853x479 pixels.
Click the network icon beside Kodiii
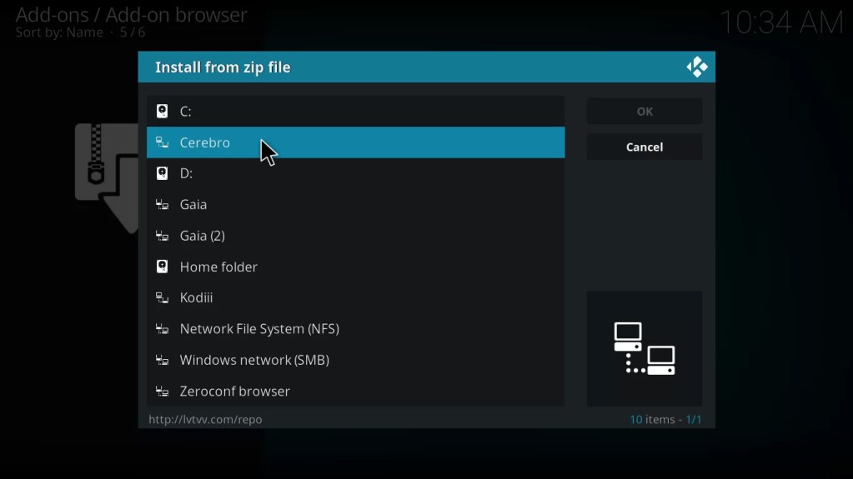tap(162, 297)
